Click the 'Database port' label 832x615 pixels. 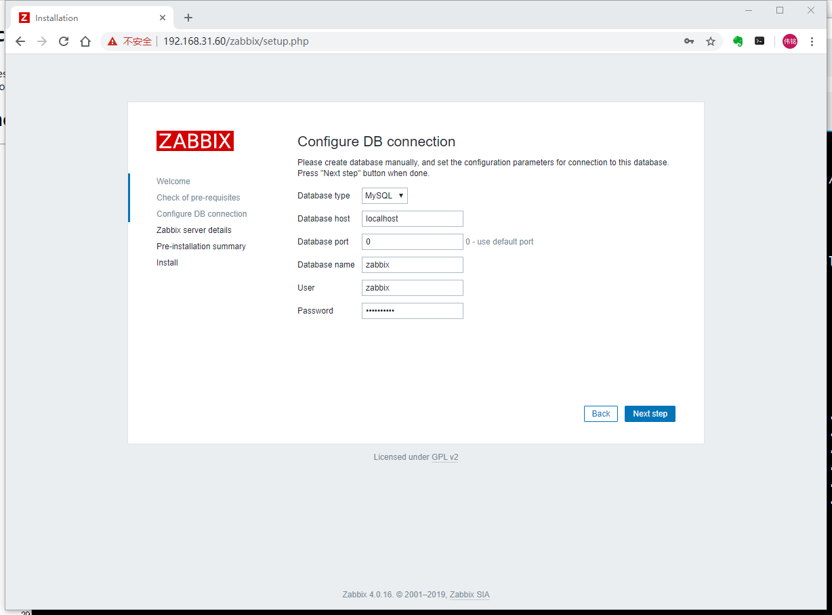click(323, 242)
